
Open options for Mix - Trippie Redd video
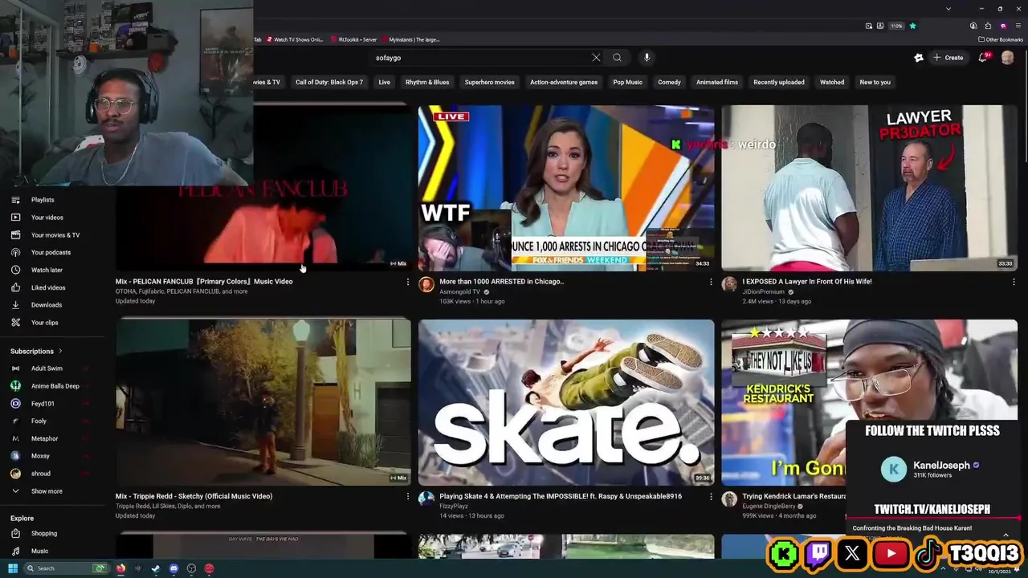407,496
